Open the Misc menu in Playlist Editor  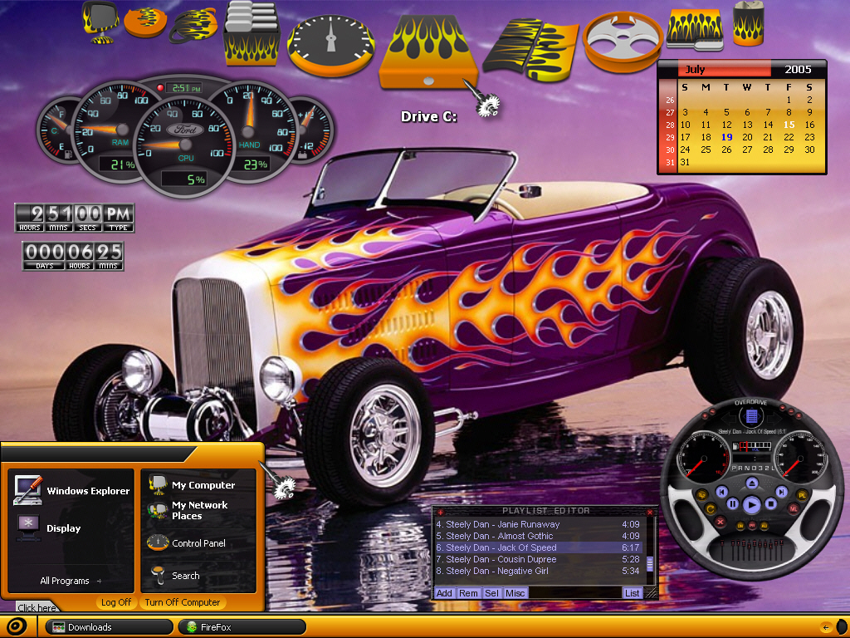(x=515, y=593)
